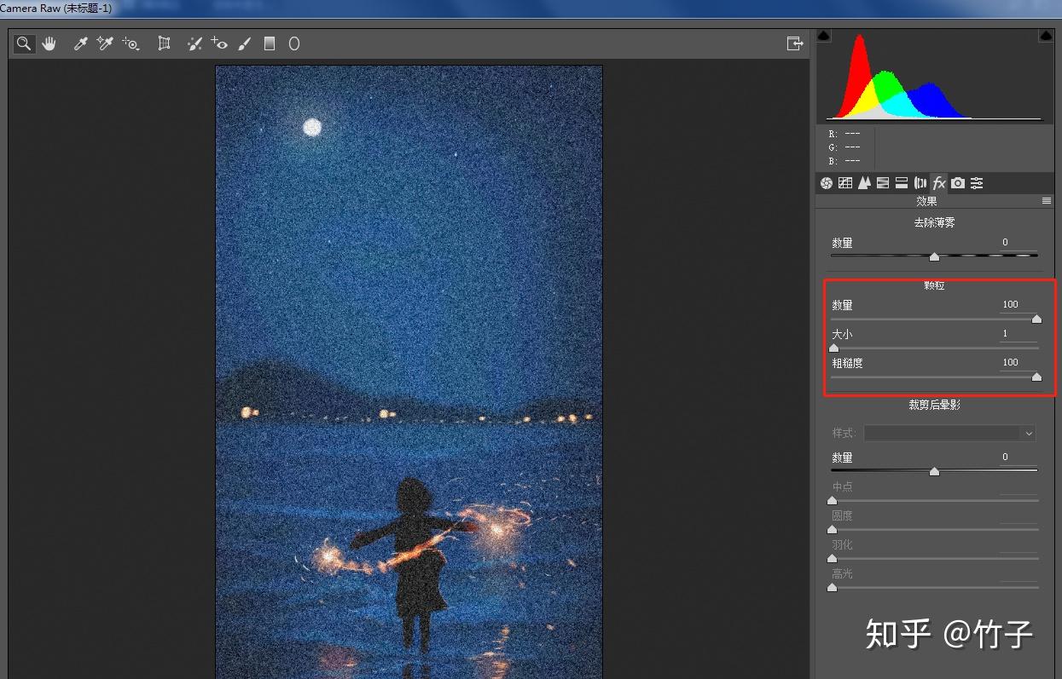Select the White Balance eyedropper tool
Image resolution: width=1062 pixels, height=679 pixels.
[81, 43]
